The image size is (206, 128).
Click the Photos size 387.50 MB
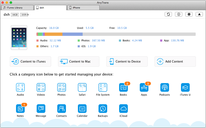click(98, 40)
